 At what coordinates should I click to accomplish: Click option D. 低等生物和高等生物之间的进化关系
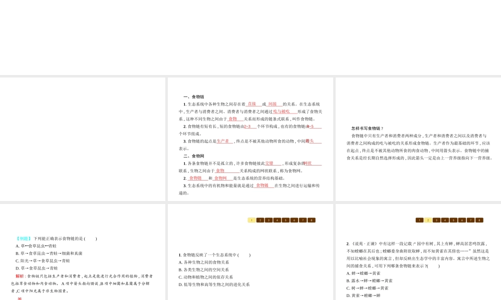[x=214, y=284]
